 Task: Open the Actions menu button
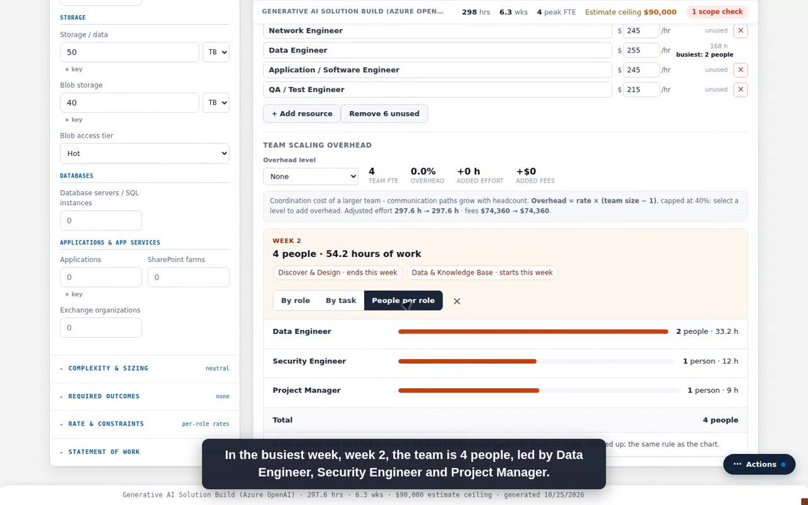(759, 465)
